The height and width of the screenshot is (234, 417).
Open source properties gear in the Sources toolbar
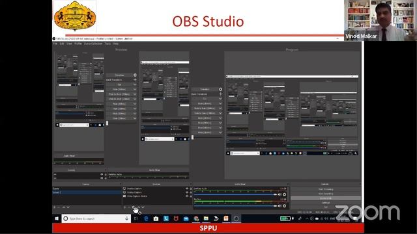click(x=134, y=207)
